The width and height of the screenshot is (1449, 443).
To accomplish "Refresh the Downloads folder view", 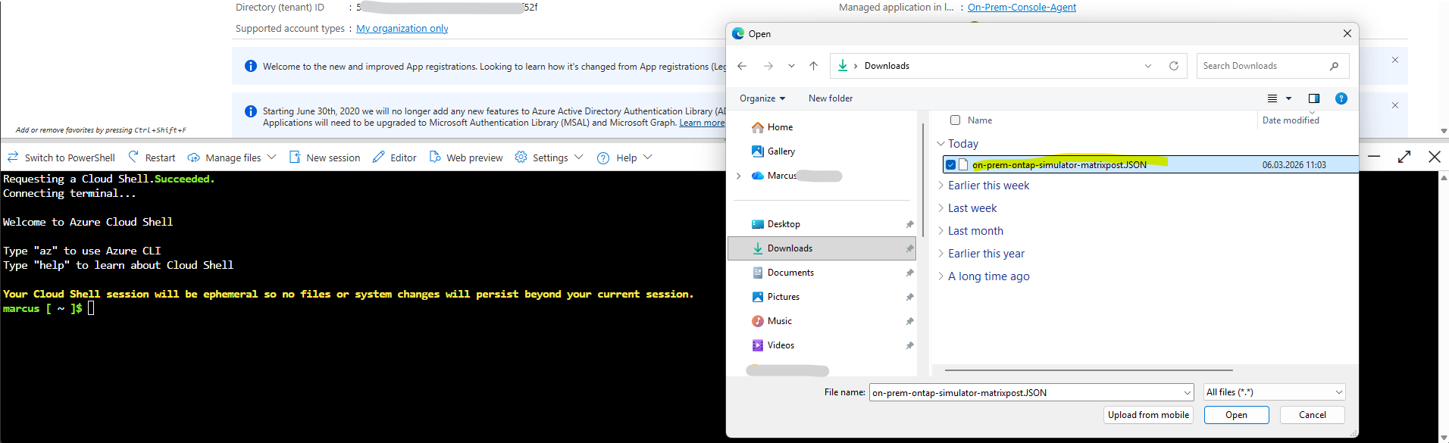I will tap(1174, 66).
